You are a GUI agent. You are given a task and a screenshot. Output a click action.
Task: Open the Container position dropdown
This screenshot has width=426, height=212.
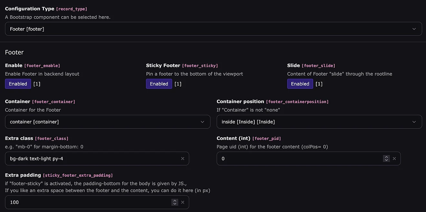tap(319, 122)
